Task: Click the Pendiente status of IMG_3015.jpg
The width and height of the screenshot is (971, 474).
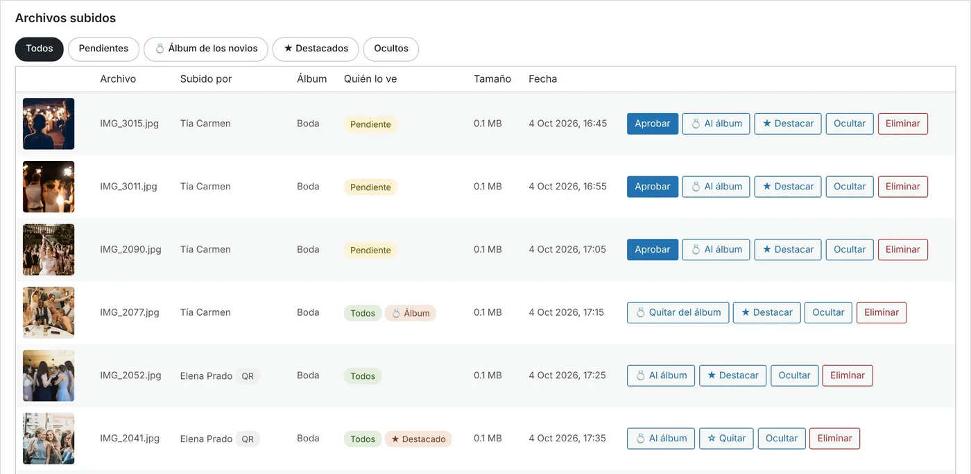Action: coord(370,124)
